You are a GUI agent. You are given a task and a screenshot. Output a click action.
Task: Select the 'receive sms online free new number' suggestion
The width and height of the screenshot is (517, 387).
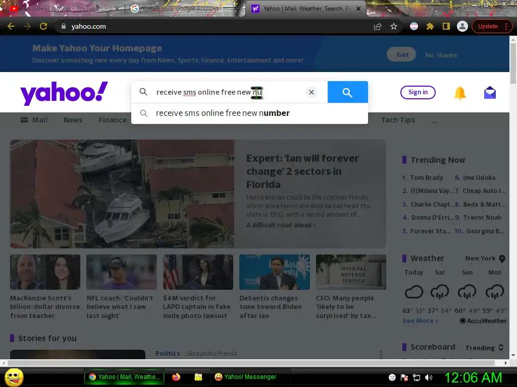(249, 113)
